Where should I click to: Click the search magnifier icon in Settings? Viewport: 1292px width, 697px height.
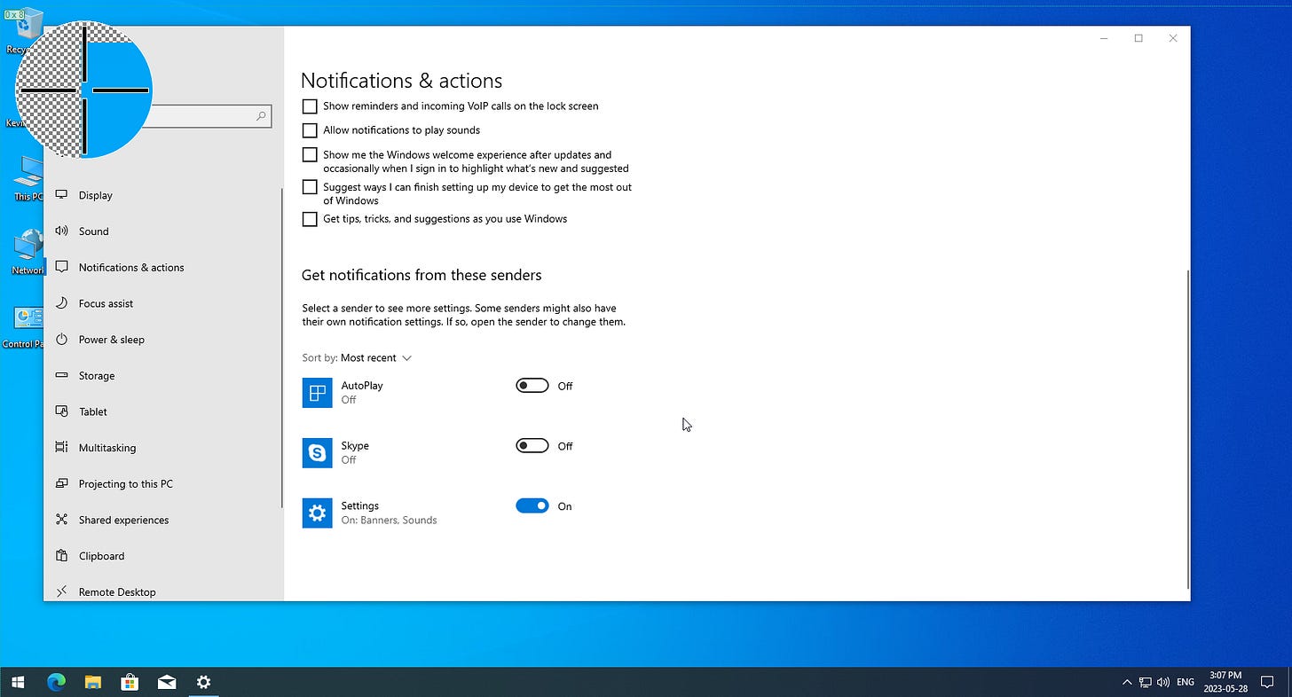[x=261, y=116]
